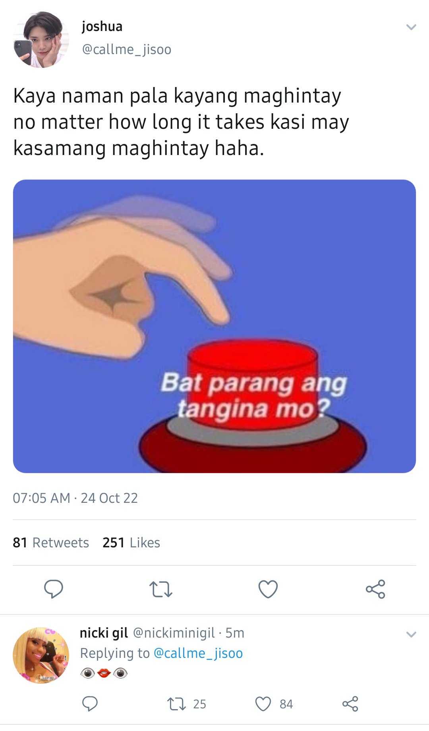Open nicki gil's display name
Viewport: 429px width, 731px height.
[104, 632]
